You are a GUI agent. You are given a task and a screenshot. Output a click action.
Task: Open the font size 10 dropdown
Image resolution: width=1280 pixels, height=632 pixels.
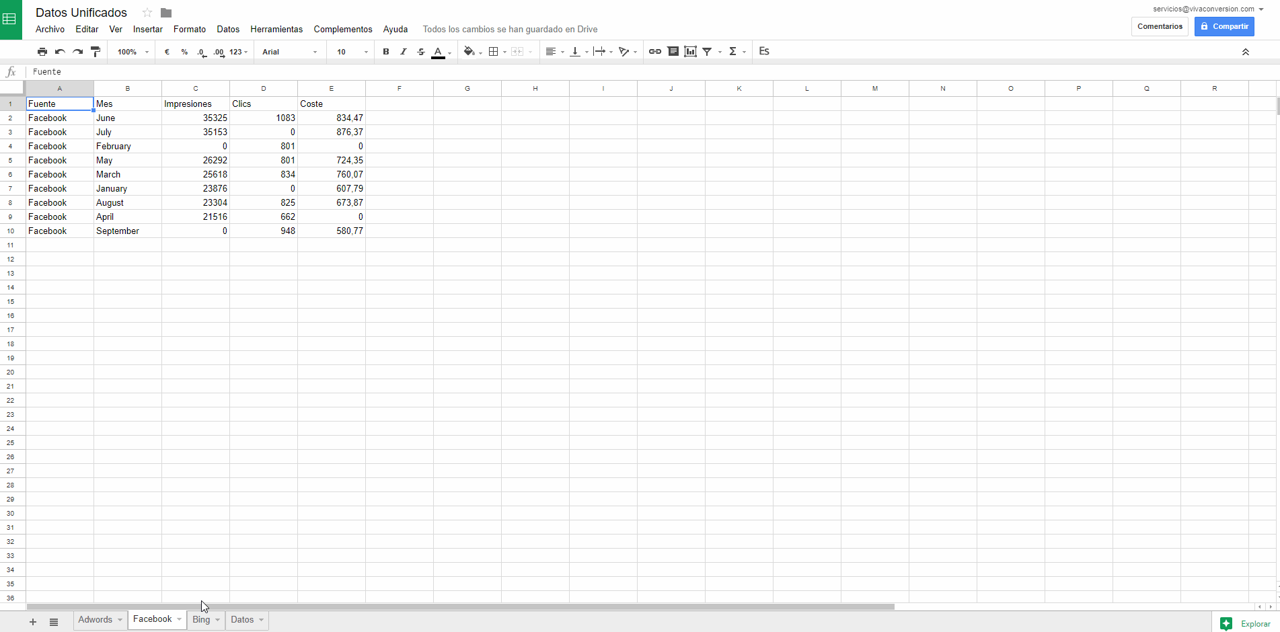(352, 52)
